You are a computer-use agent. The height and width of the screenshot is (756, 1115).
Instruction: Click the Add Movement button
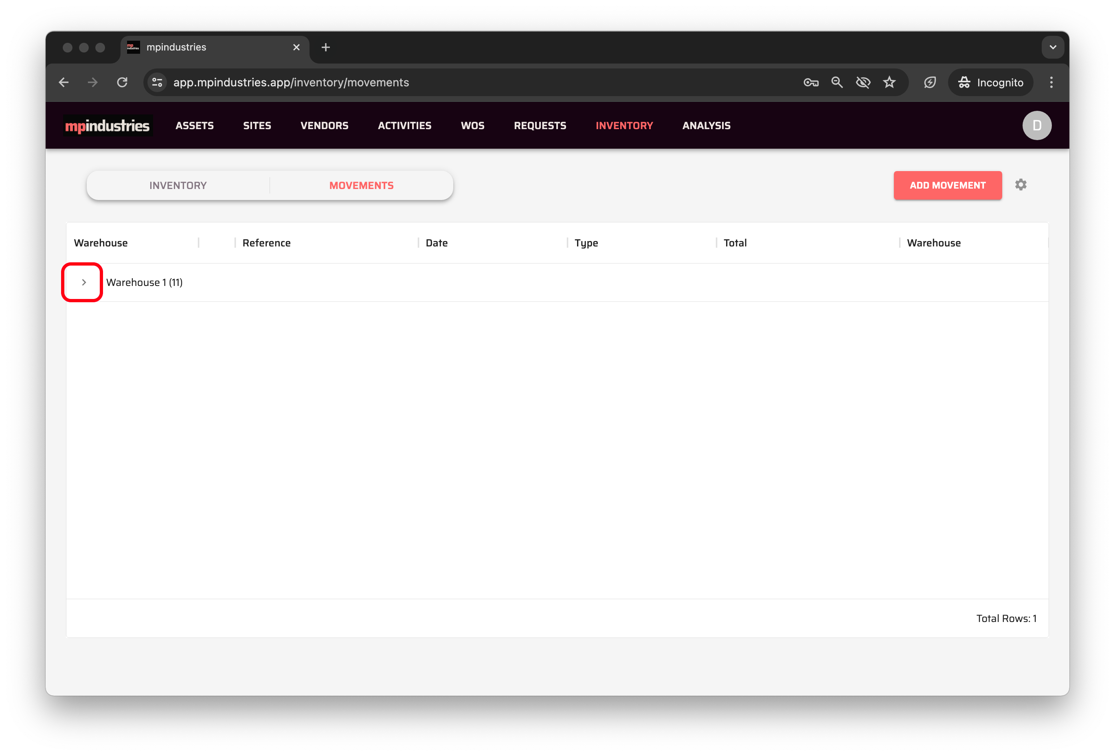(947, 185)
